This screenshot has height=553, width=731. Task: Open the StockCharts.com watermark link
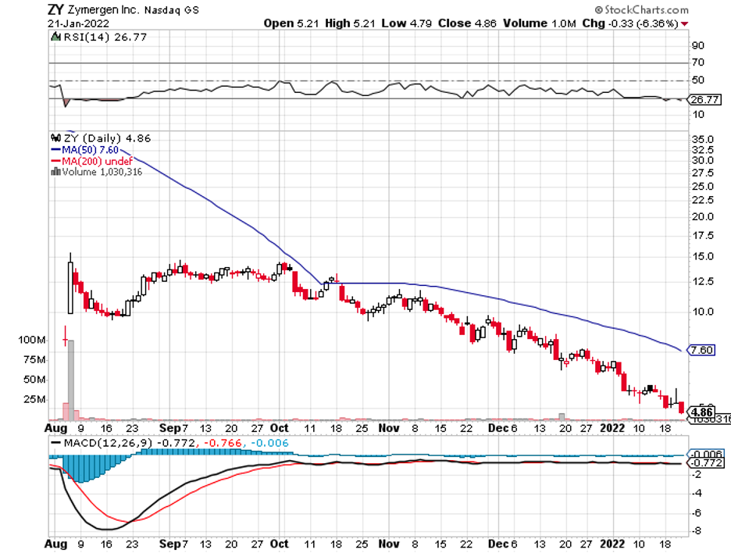click(x=646, y=11)
